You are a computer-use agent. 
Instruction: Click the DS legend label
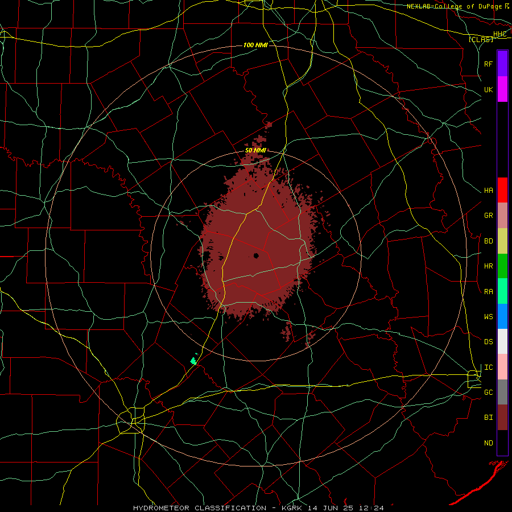(488, 342)
